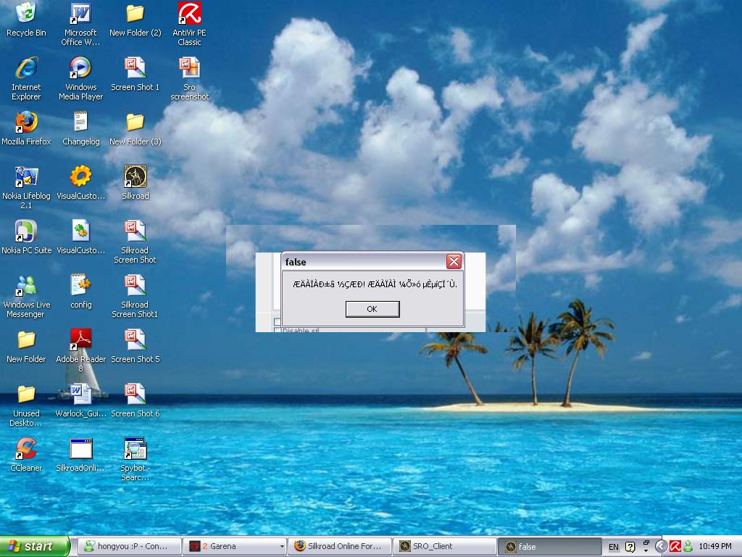Screen dimensions: 742x557
Task: Expand the Garena taskbar group dropdown
Action: pyautogui.click(x=281, y=546)
